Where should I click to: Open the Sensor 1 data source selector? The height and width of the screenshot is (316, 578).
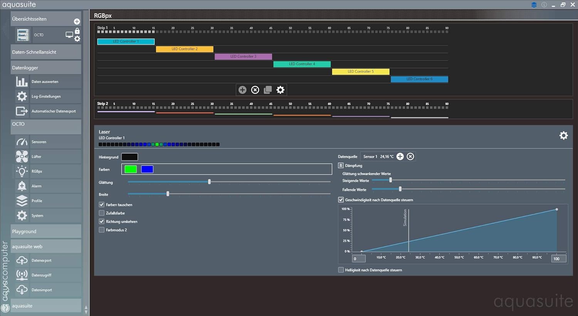click(379, 156)
